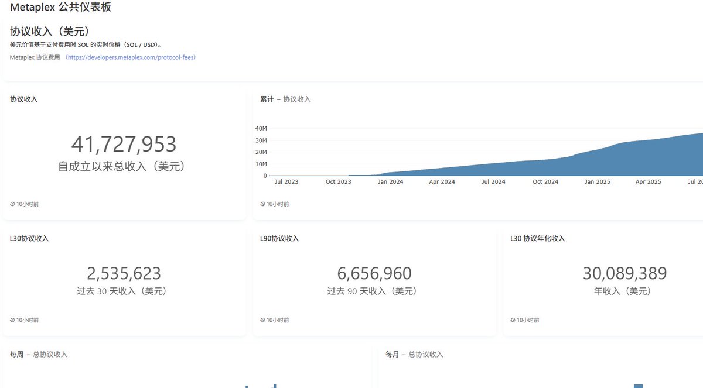703x388 pixels.
Task: Click the 累计 – 协议收入 chart title
Action: (285, 99)
